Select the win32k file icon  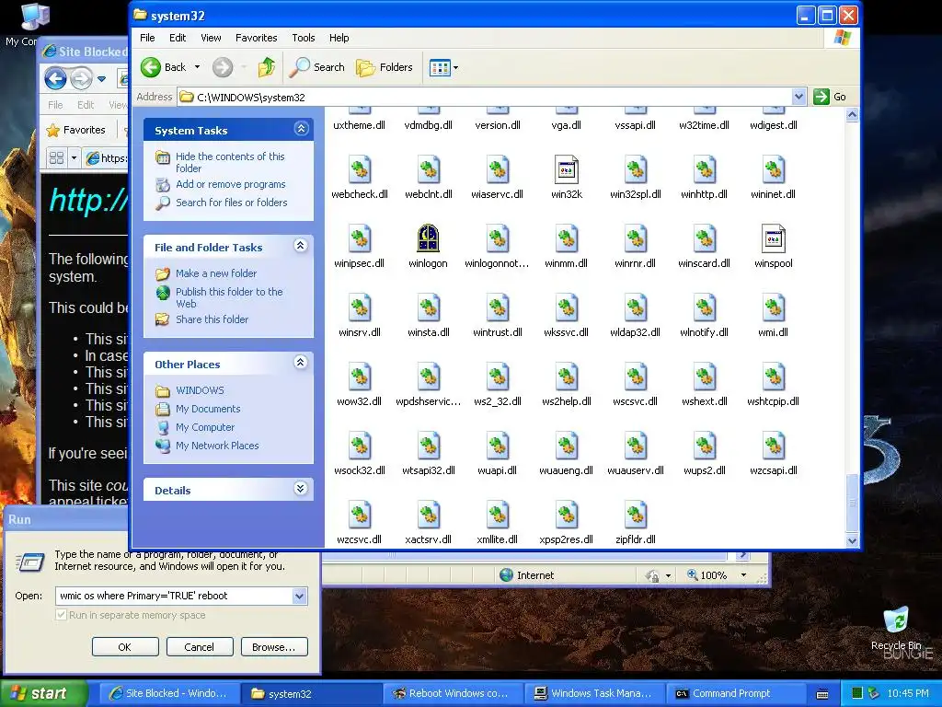[x=566, y=169]
